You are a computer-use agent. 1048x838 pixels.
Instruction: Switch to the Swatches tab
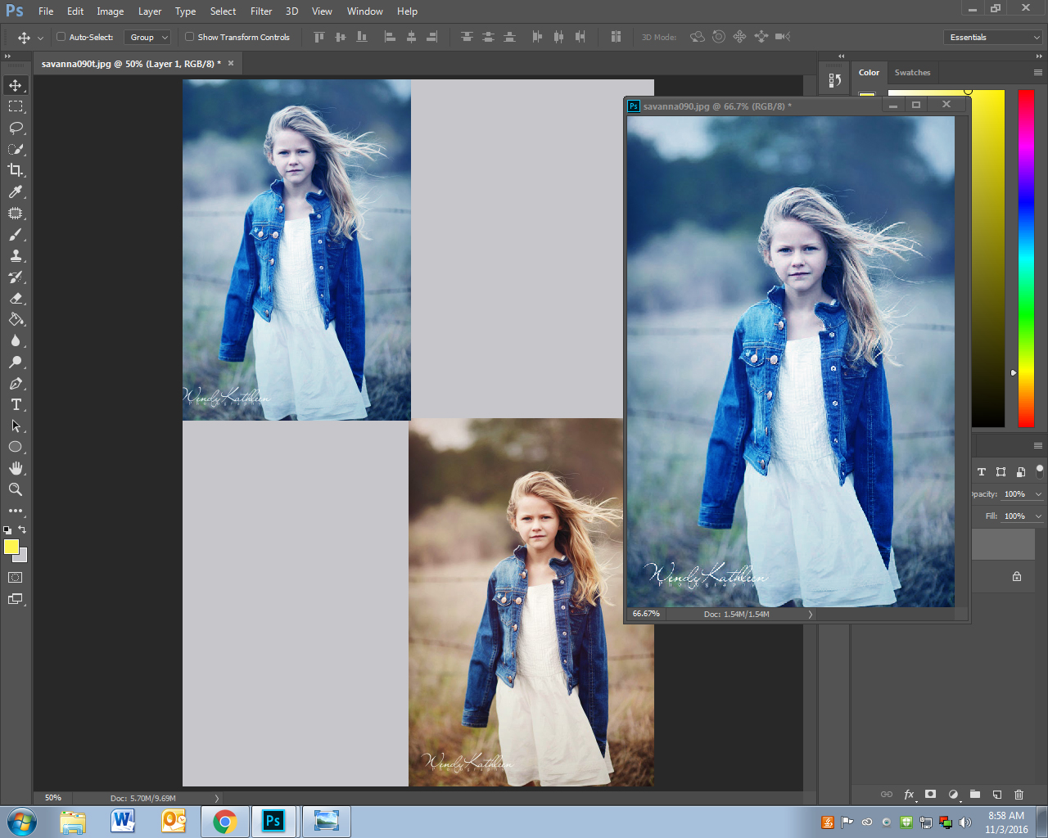912,72
